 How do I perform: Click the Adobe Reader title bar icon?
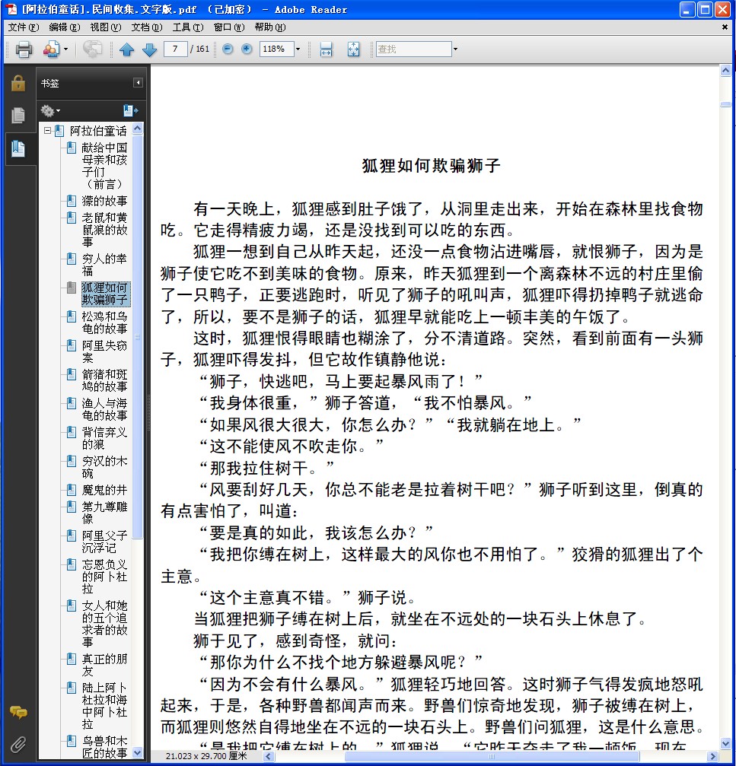coord(10,9)
